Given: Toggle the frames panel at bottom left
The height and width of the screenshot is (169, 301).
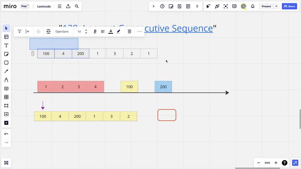Looking at the screenshot, I should [x=6, y=163].
